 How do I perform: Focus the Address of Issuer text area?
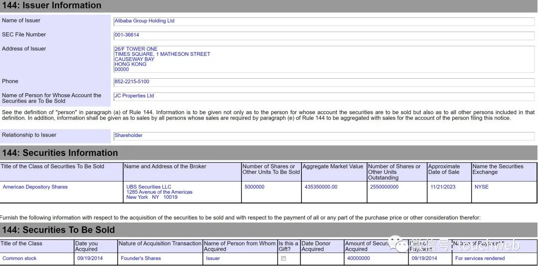[x=324, y=59]
